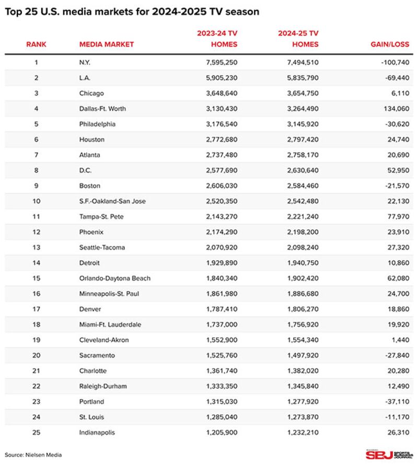Image resolution: width=418 pixels, height=464 pixels.
Task: Click the Chicago market name
Action: click(x=91, y=94)
